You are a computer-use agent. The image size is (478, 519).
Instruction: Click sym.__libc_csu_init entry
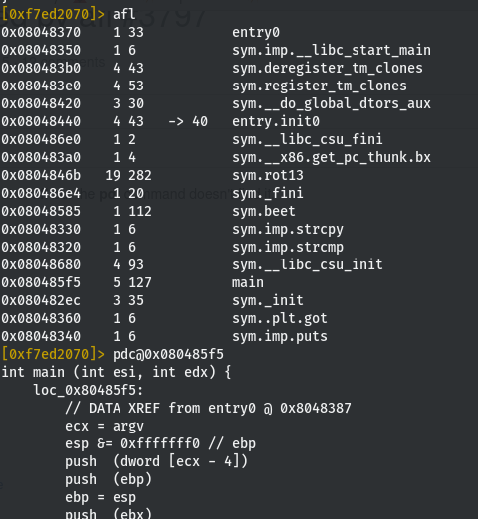pyautogui.click(x=308, y=264)
